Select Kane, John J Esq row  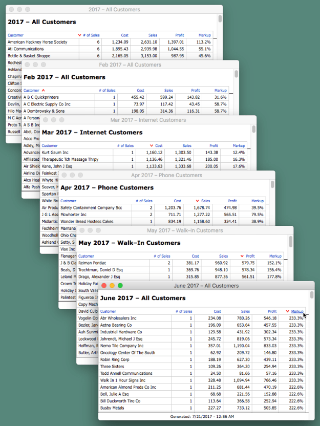coord(144,166)
